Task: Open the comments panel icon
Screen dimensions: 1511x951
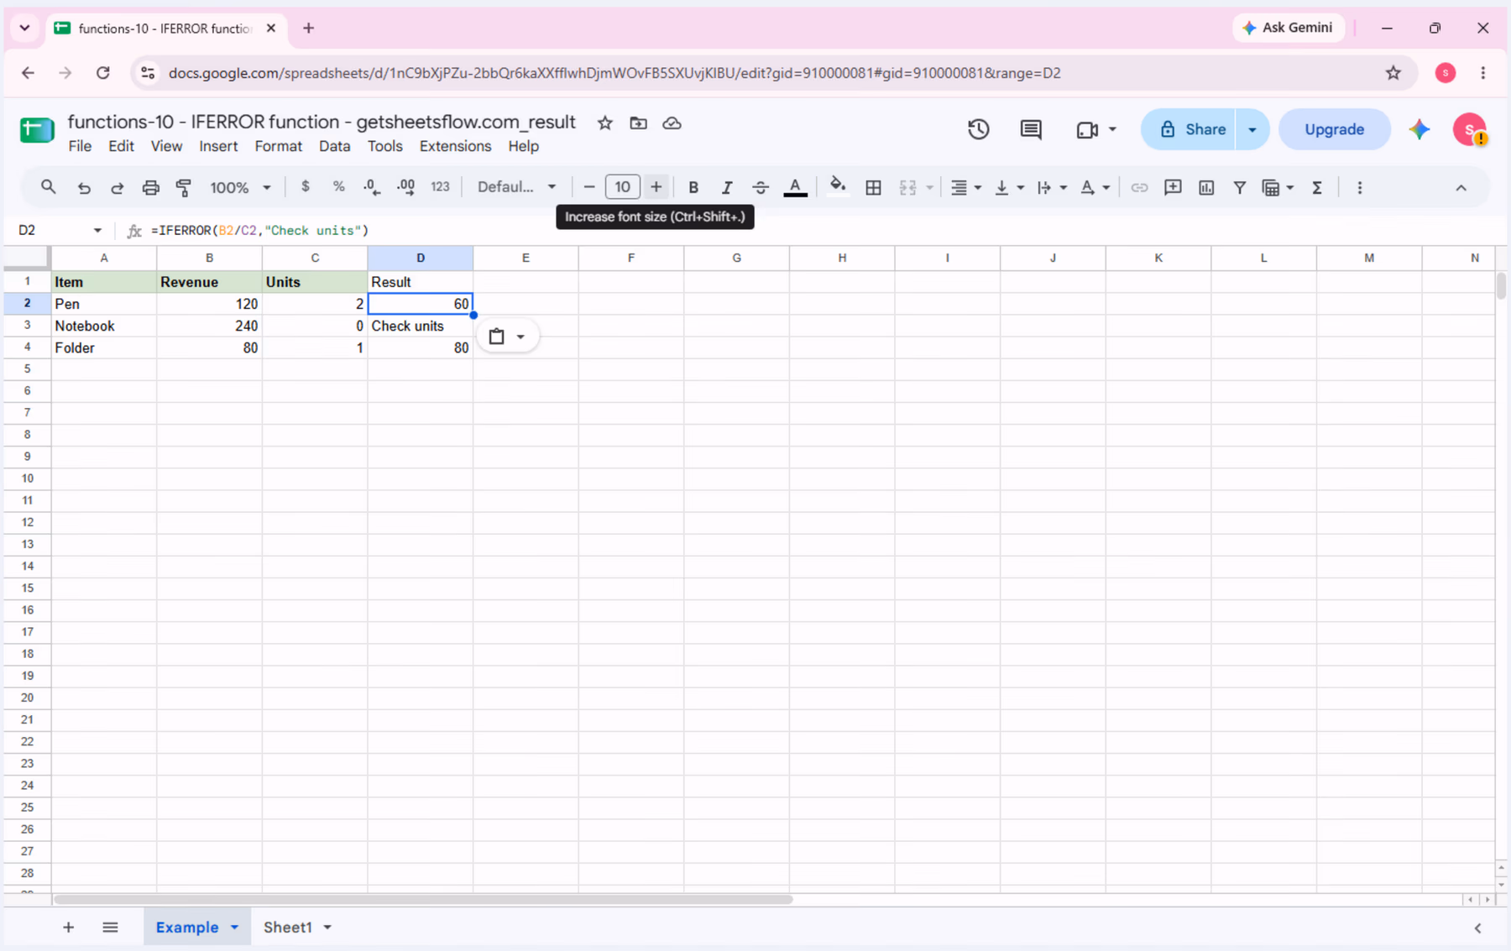Action: [x=1031, y=129]
